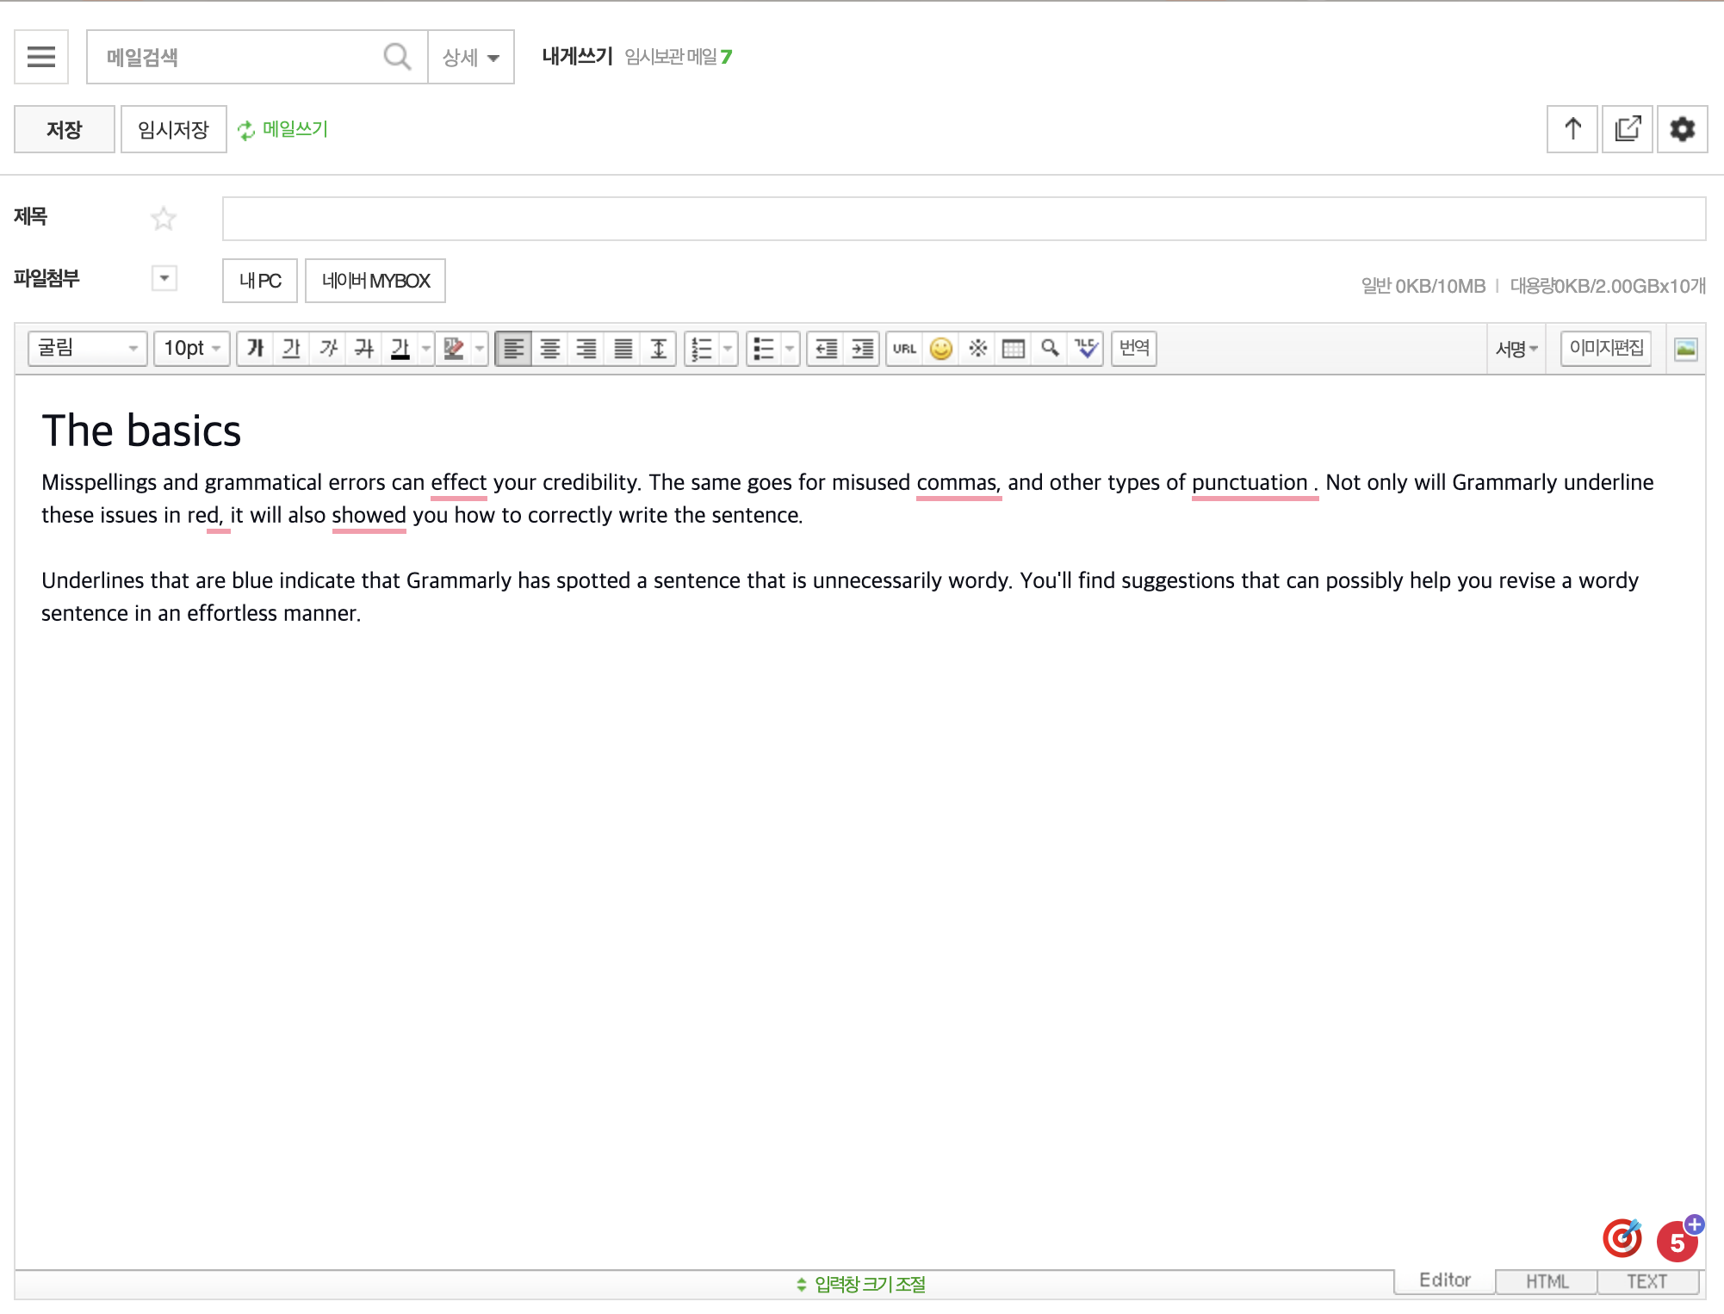Viewport: 1724px width, 1314px height.
Task: Open the emoticon smiley picker
Action: point(941,348)
